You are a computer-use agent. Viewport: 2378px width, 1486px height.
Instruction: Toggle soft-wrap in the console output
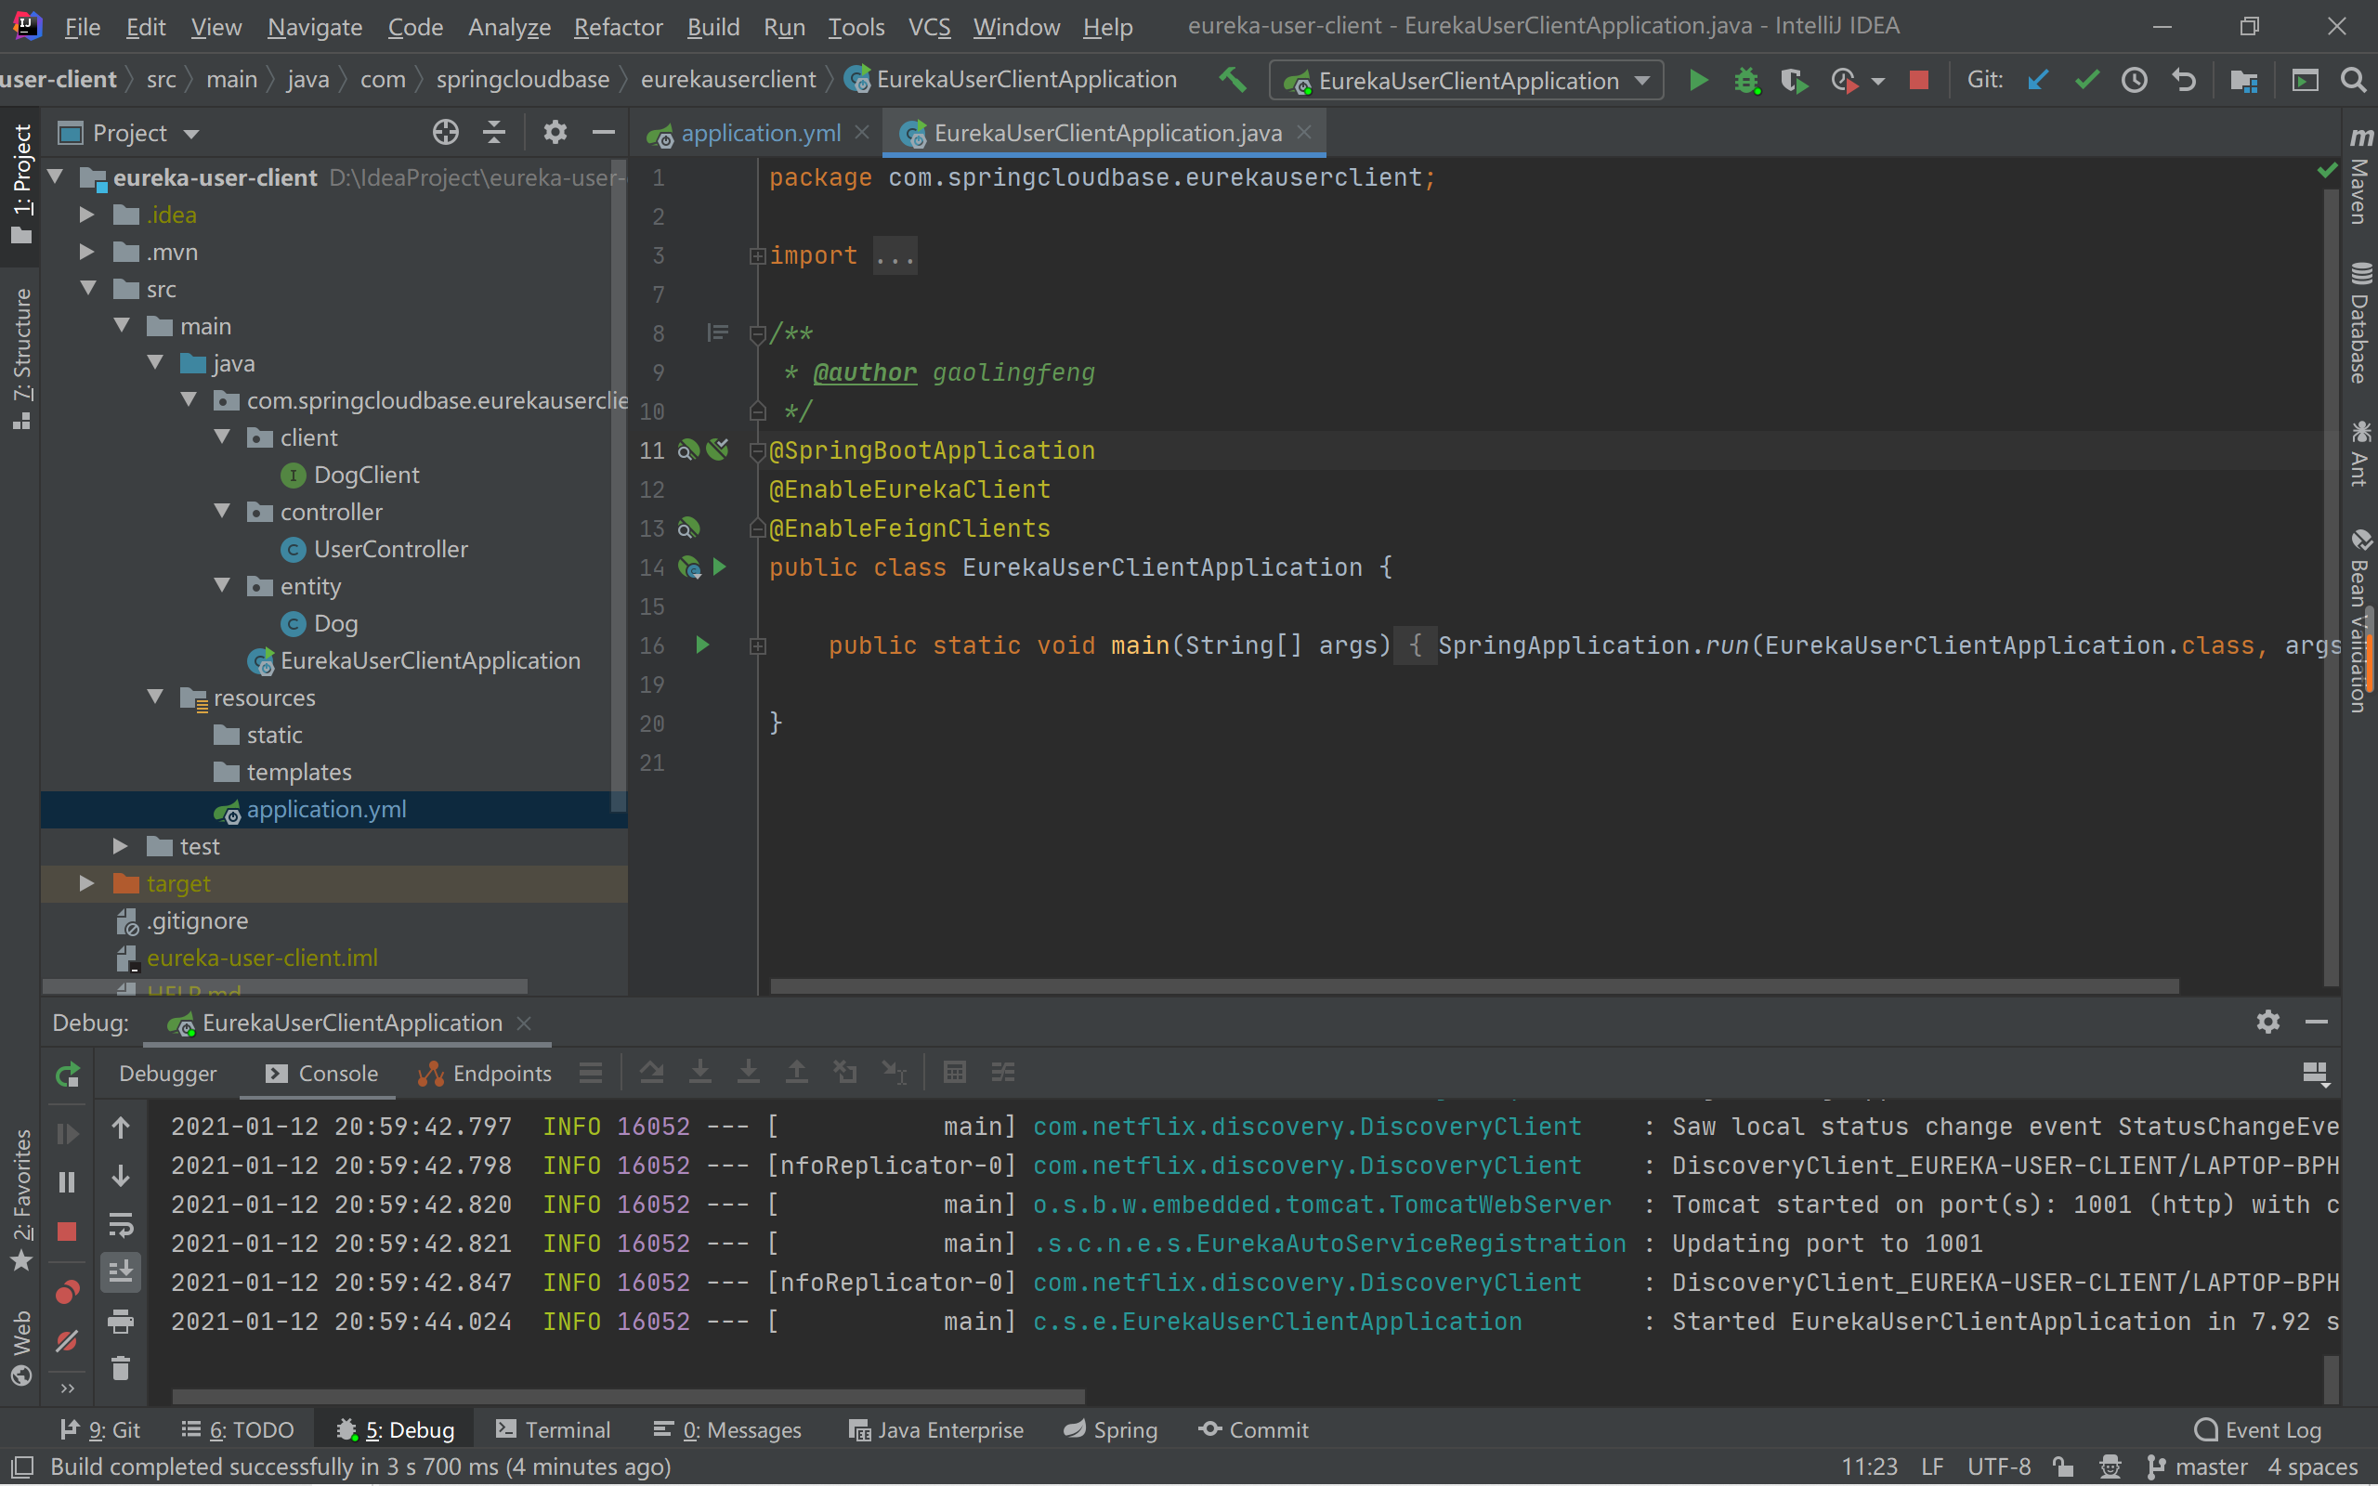121,1226
